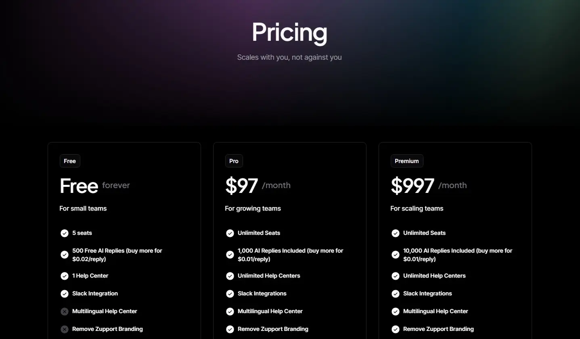Click the checkmark beside 10,000 AI Replies Included
Viewport: 580px width, 339px height.
395,255
